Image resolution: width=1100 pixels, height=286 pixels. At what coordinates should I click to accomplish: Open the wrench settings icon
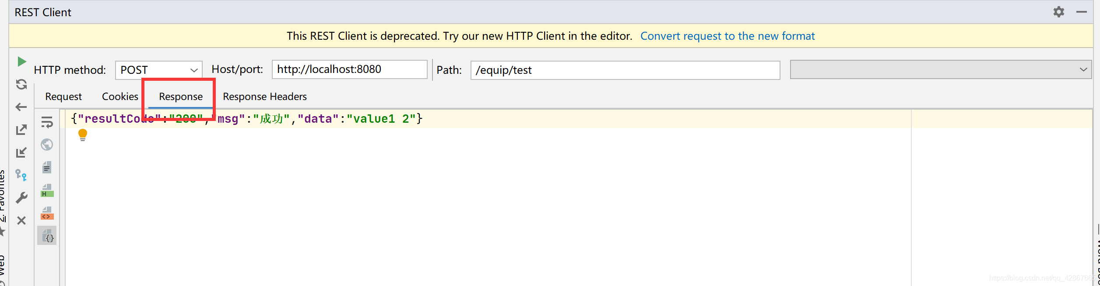21,198
